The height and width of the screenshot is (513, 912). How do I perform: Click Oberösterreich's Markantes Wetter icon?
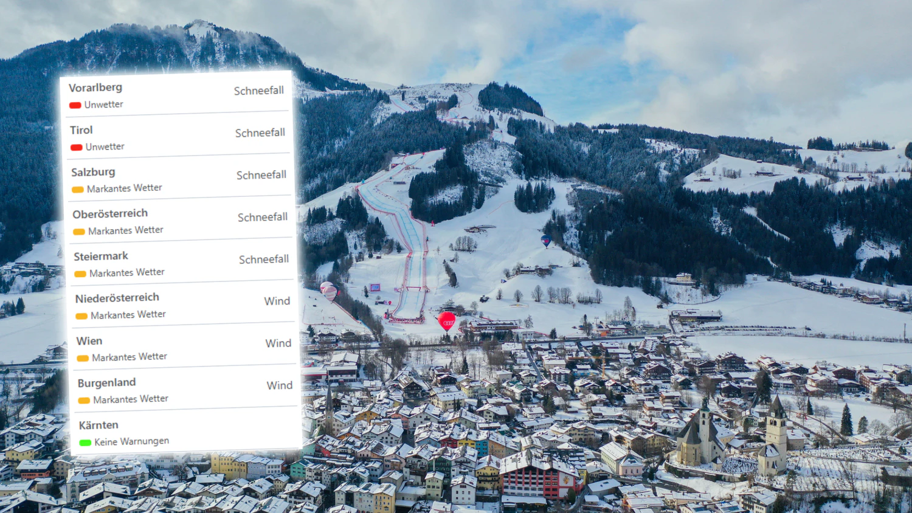pos(79,231)
